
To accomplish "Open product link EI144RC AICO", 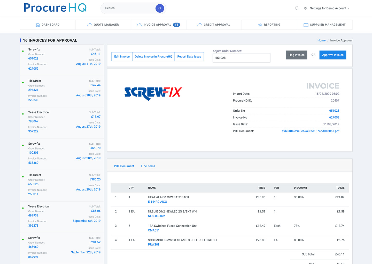I will click(x=157, y=202).
